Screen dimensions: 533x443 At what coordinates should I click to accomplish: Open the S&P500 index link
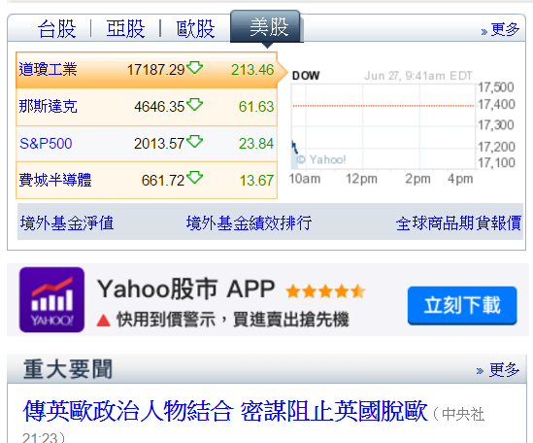coord(46,143)
